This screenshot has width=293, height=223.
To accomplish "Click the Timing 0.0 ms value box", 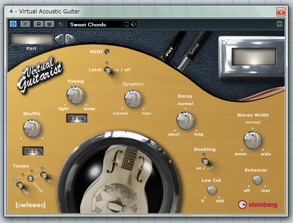I will (77, 118).
